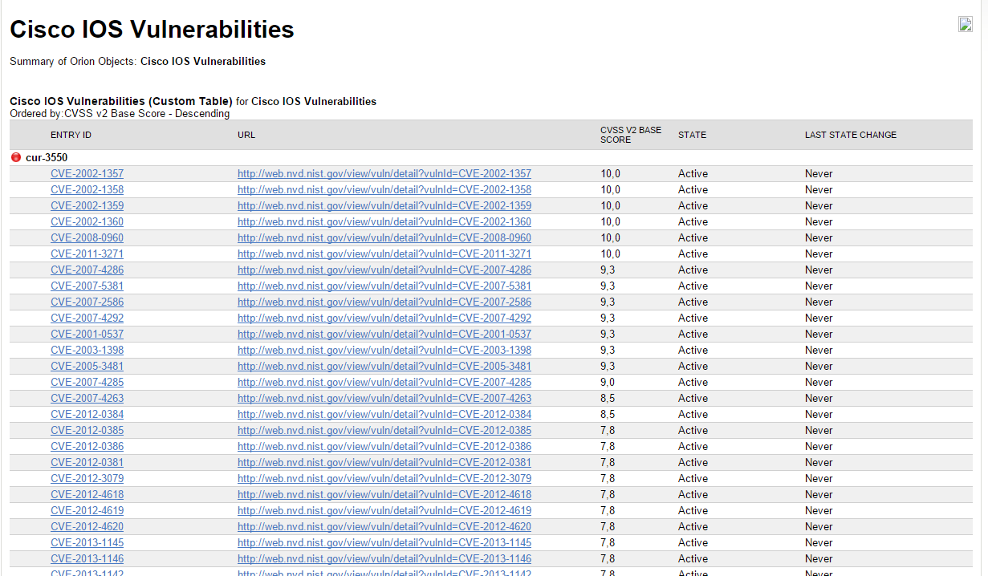
Task: Open entry CVE-2011-3271
Action: click(x=87, y=254)
